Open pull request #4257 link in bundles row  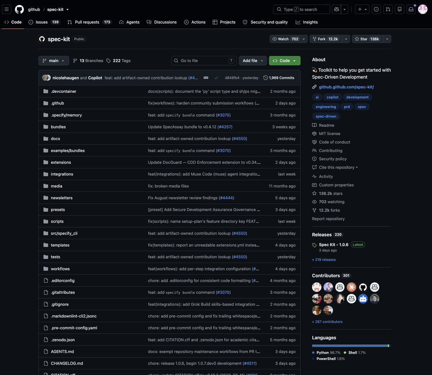point(225,127)
